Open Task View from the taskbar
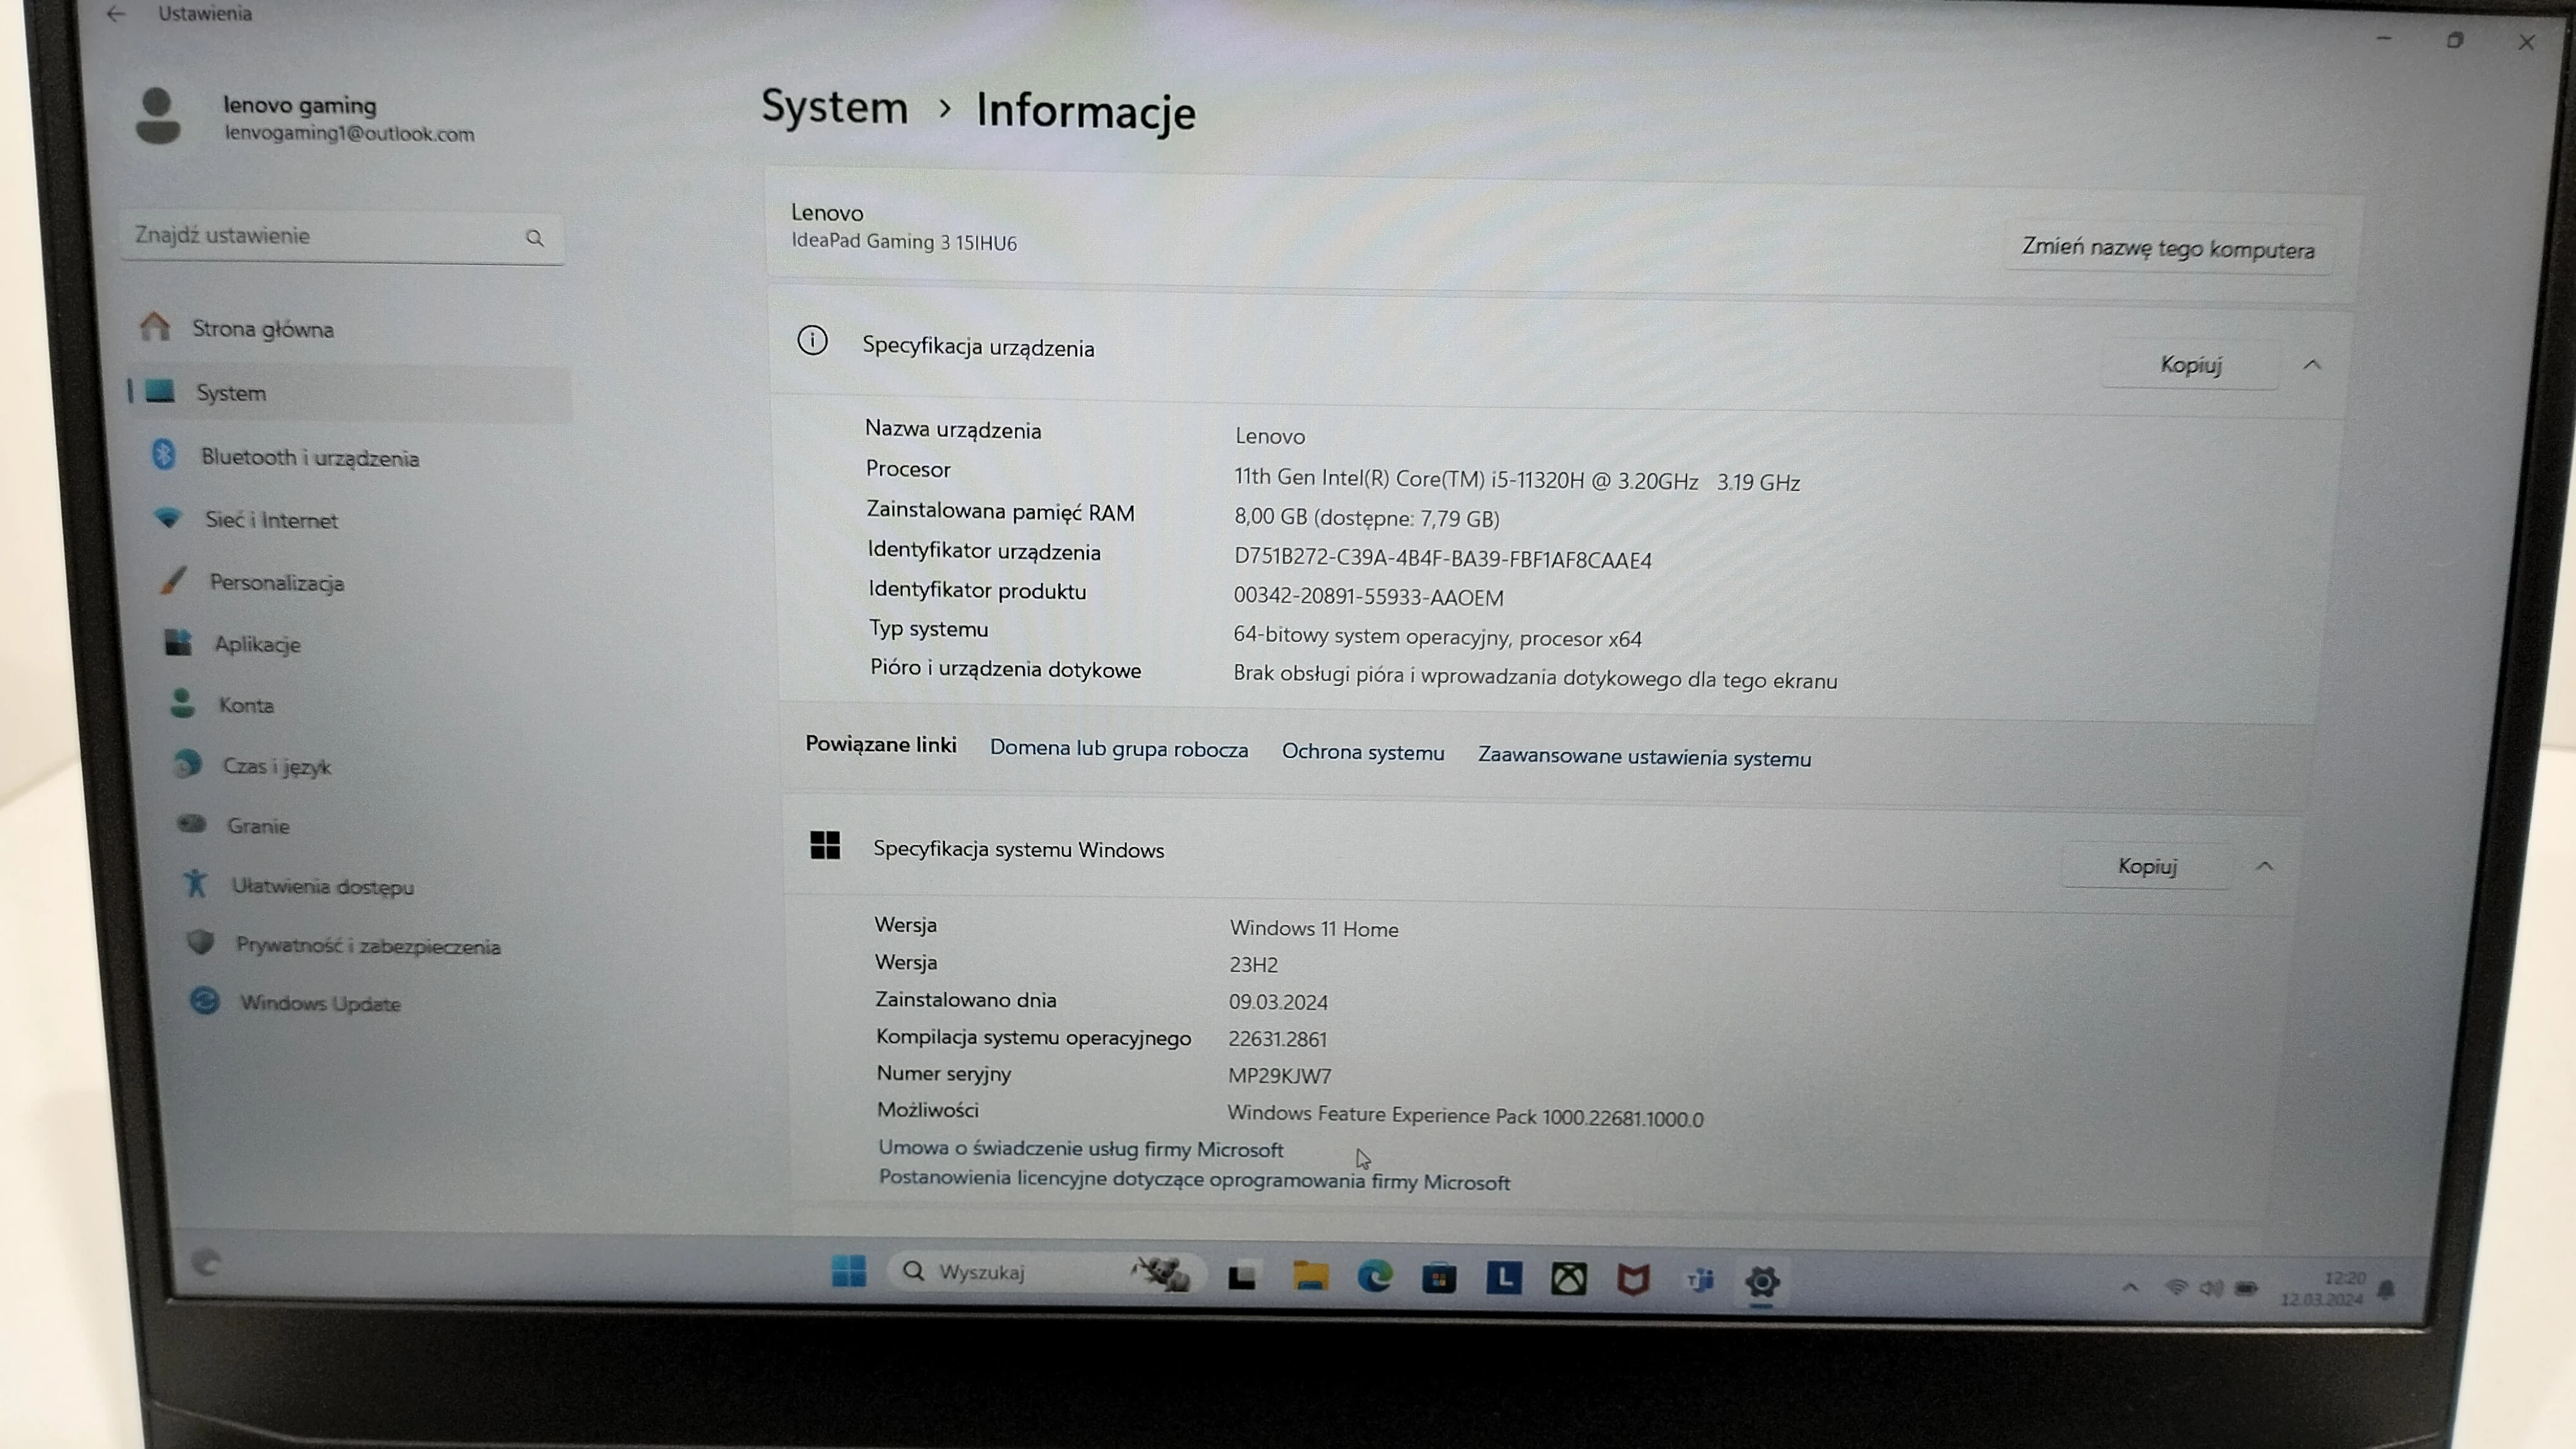This screenshot has height=1449, width=2576. (x=1241, y=1276)
